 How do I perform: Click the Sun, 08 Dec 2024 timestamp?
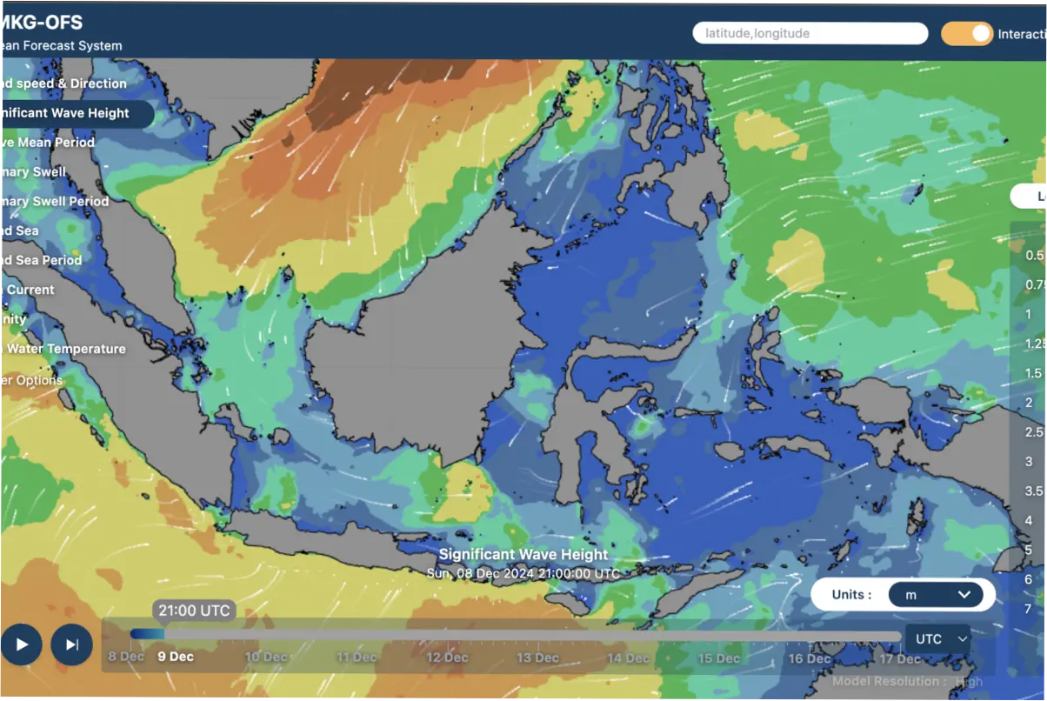coord(523,574)
